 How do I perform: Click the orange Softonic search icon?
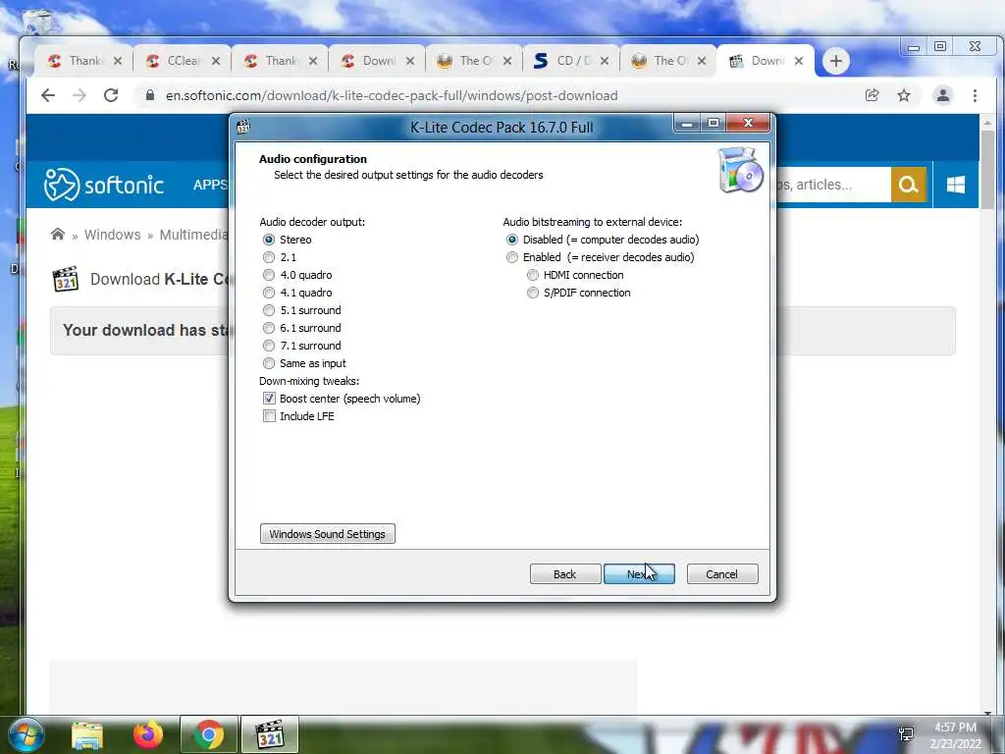click(x=908, y=185)
